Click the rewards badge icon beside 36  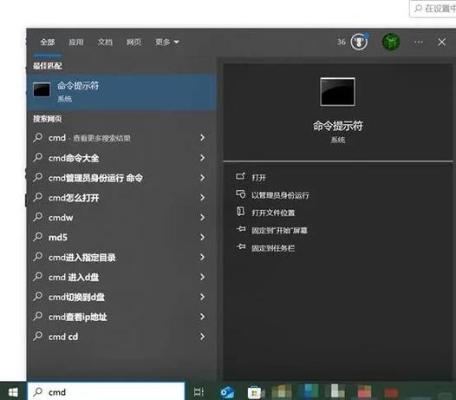(x=359, y=42)
